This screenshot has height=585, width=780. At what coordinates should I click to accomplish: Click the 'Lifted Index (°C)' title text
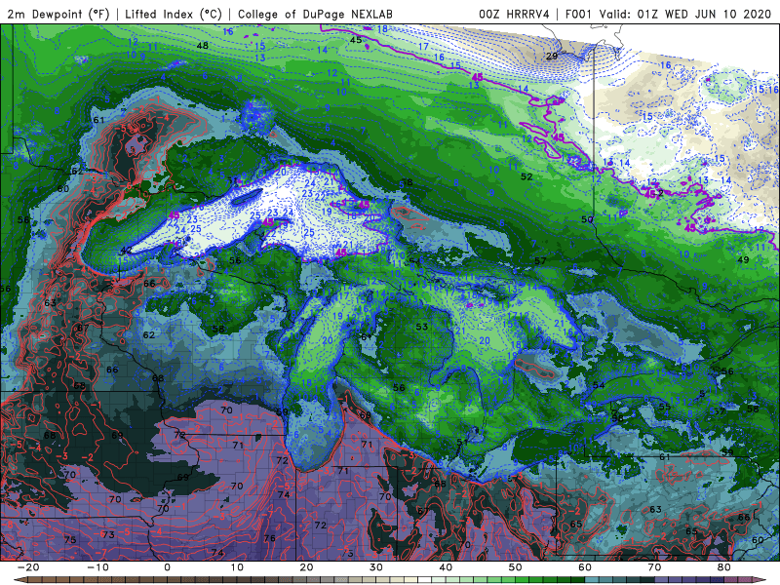click(174, 15)
